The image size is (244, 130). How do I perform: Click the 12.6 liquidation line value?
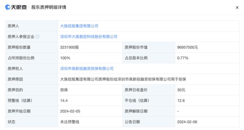(181, 101)
